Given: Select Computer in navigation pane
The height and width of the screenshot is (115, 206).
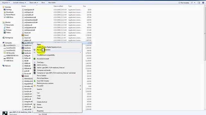Looking at the screenshot, I should point(8,43).
